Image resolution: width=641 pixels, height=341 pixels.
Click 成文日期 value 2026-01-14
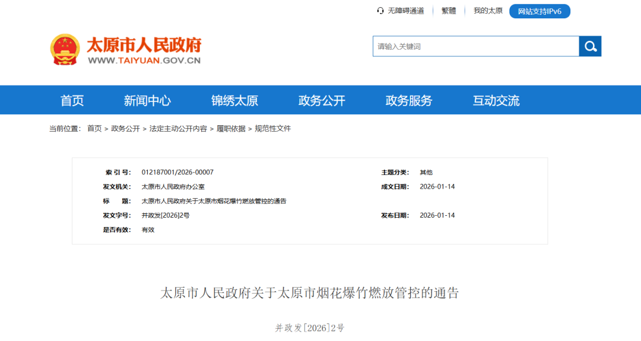(x=437, y=187)
